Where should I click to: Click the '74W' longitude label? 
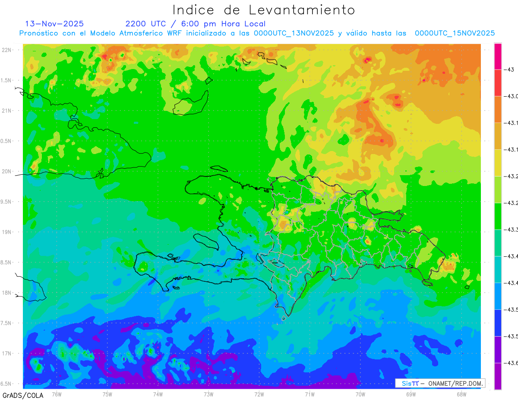point(158,394)
